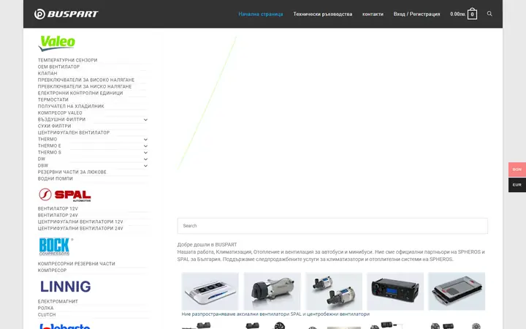Click the Valeo brand logo
The height and width of the screenshot is (329, 526).
56,43
